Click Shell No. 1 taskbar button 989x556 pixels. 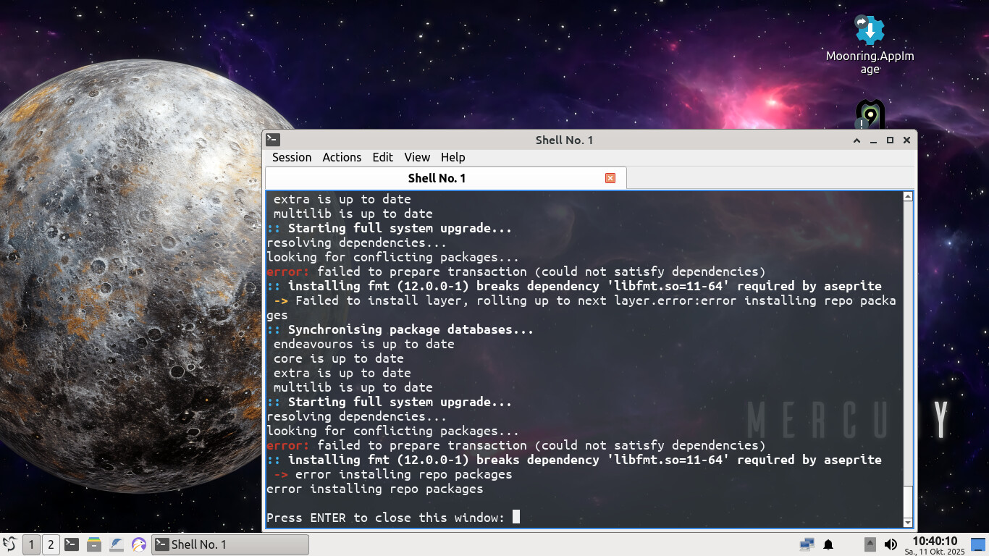(230, 544)
